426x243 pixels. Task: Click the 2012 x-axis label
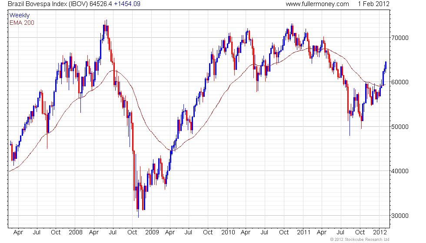379,232
